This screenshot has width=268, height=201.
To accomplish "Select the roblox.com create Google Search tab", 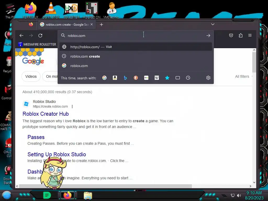I will (x=67, y=25).
